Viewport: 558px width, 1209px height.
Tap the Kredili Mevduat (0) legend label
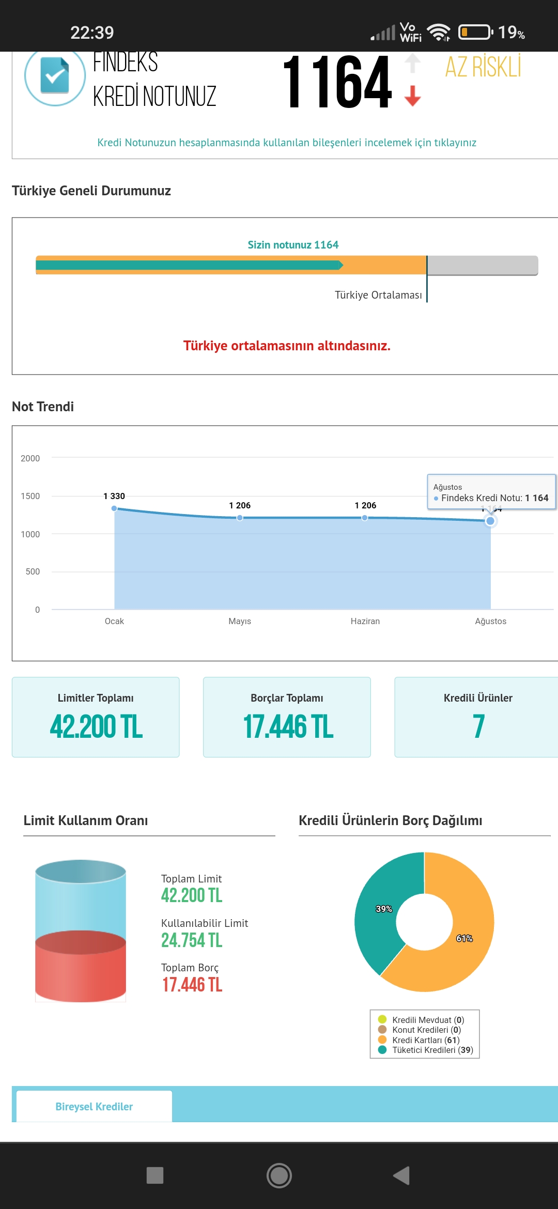(428, 1020)
